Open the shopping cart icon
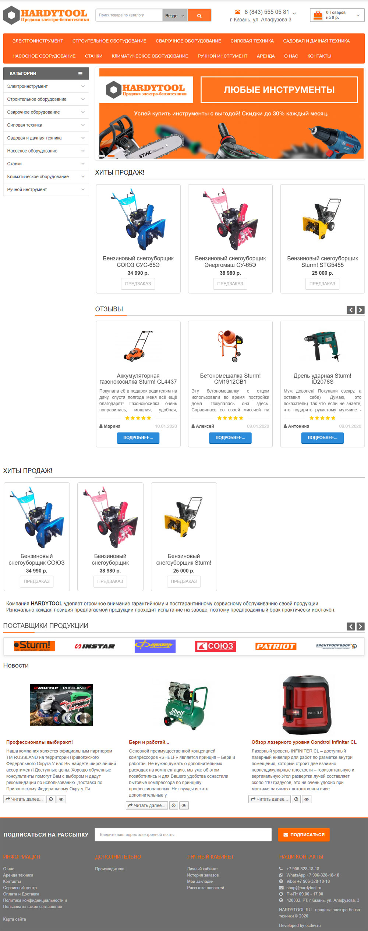The height and width of the screenshot is (931, 368). [318, 15]
